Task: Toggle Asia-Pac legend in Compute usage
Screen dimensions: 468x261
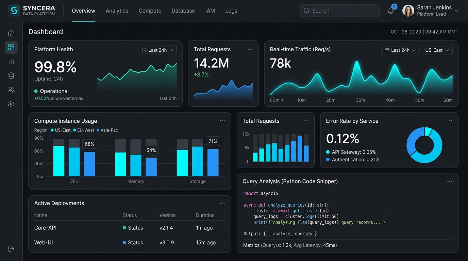Action: (x=107, y=130)
